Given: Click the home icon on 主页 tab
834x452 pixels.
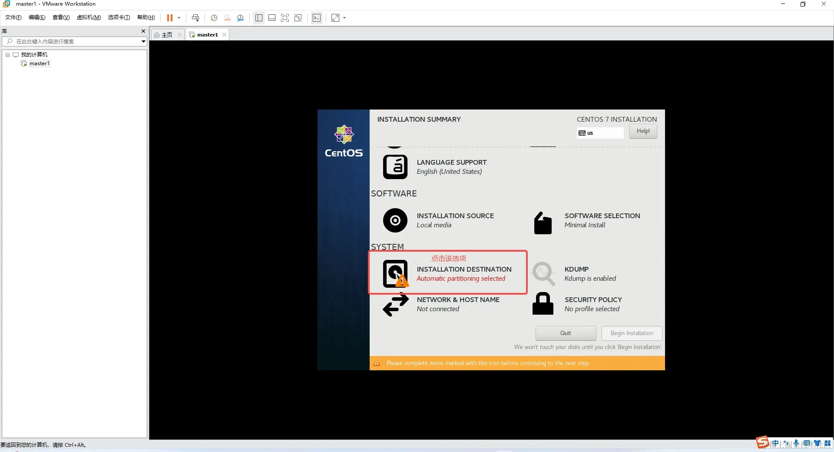Looking at the screenshot, I should pos(157,35).
